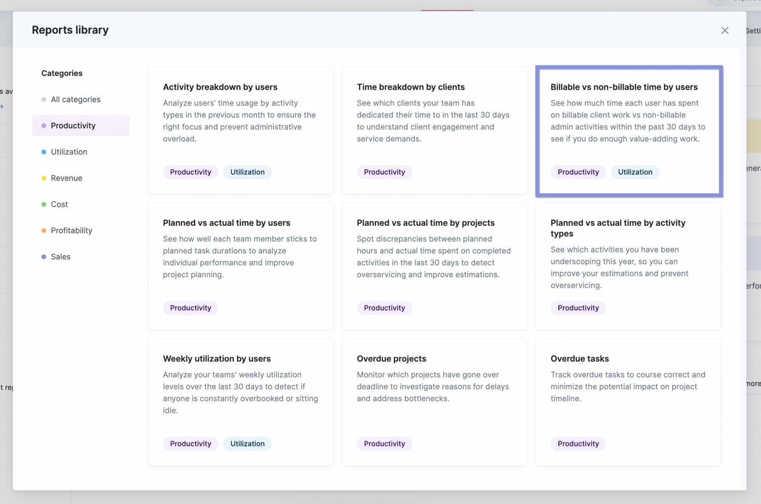Click Utilization tag on Activity breakdown card

pos(247,172)
